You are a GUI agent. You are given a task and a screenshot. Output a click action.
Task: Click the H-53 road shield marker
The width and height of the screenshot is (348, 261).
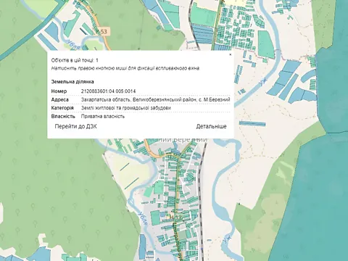[103, 32]
